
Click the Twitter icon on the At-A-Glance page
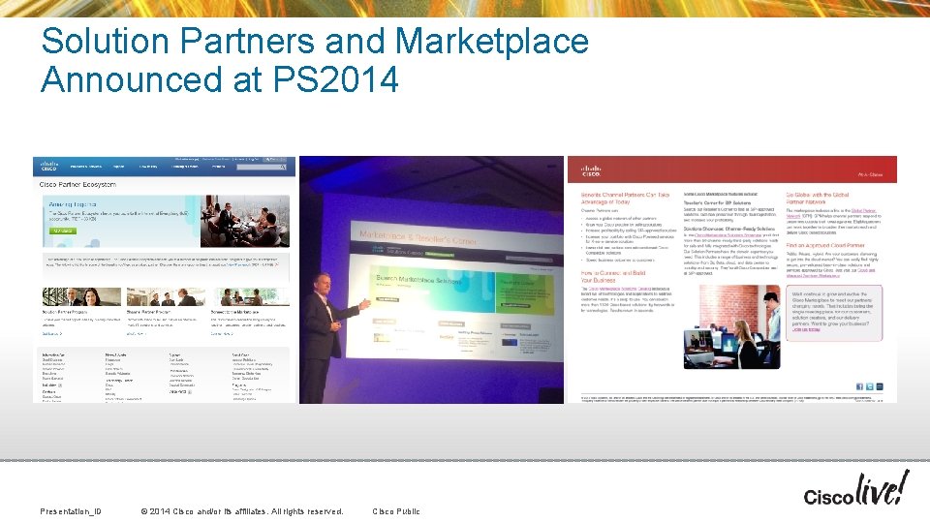(870, 386)
